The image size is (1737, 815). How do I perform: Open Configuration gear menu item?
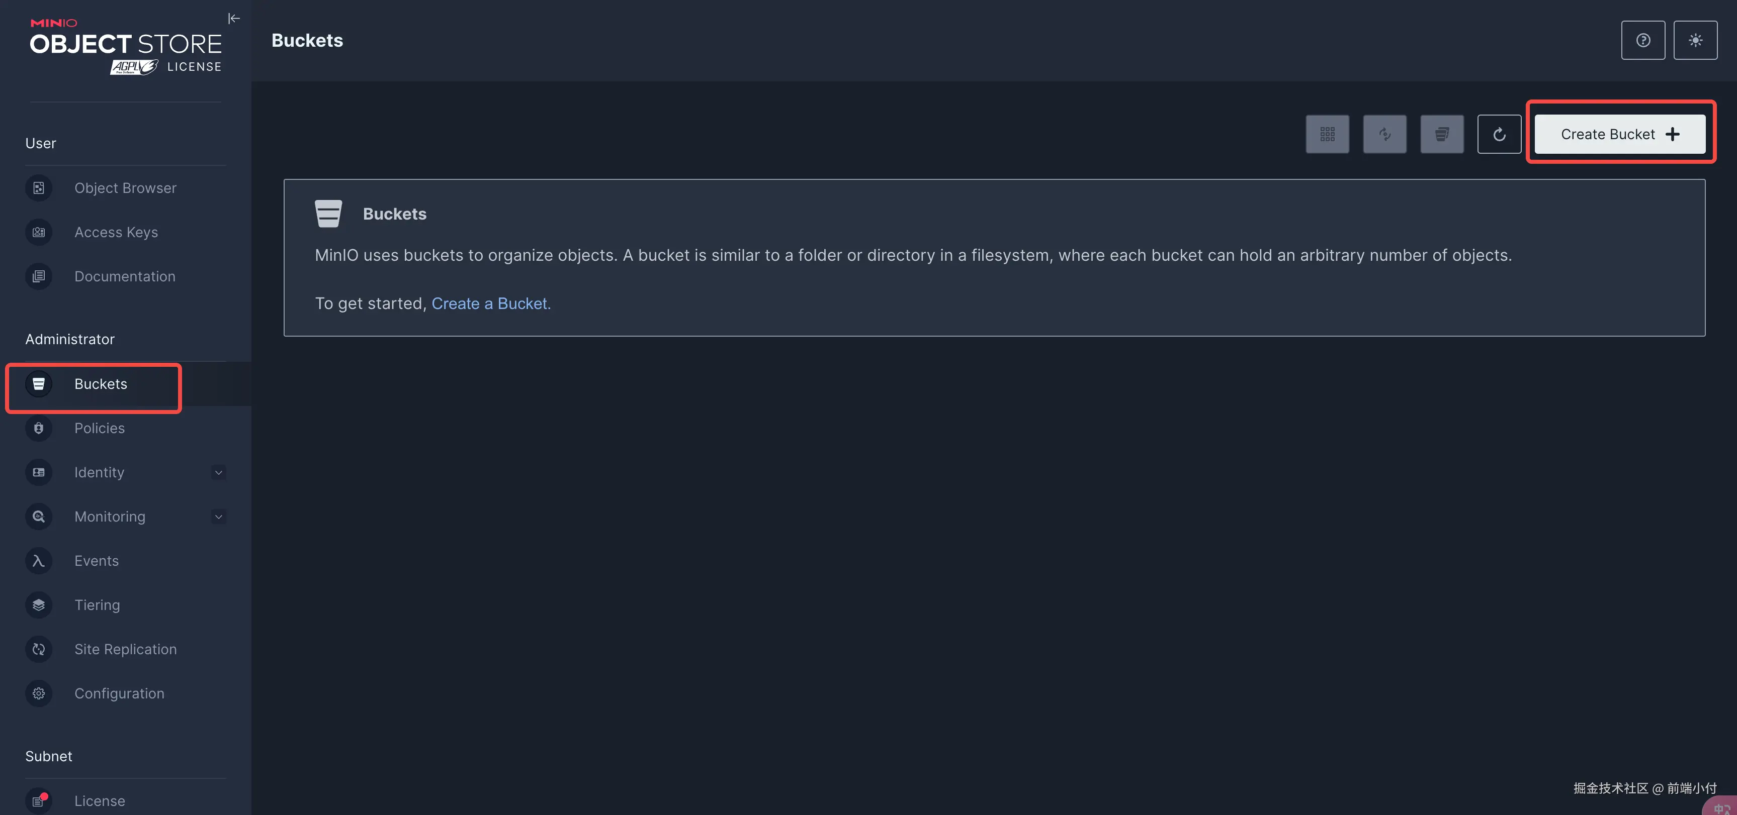point(119,694)
